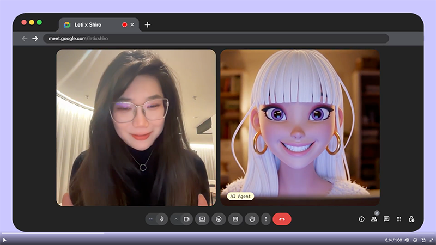Mute the microphone in the call
Viewport: 436px width, 245px height.
tap(162, 219)
